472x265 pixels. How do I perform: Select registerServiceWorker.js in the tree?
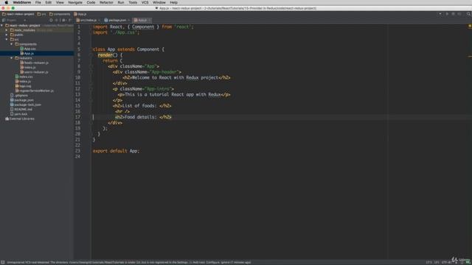(x=35, y=91)
